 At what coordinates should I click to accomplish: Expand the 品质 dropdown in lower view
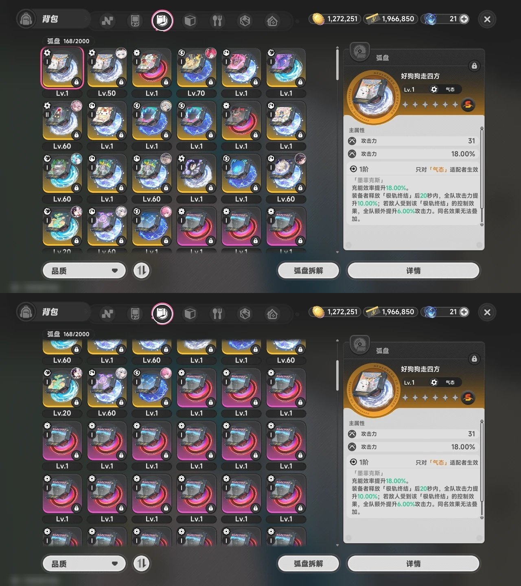84,564
